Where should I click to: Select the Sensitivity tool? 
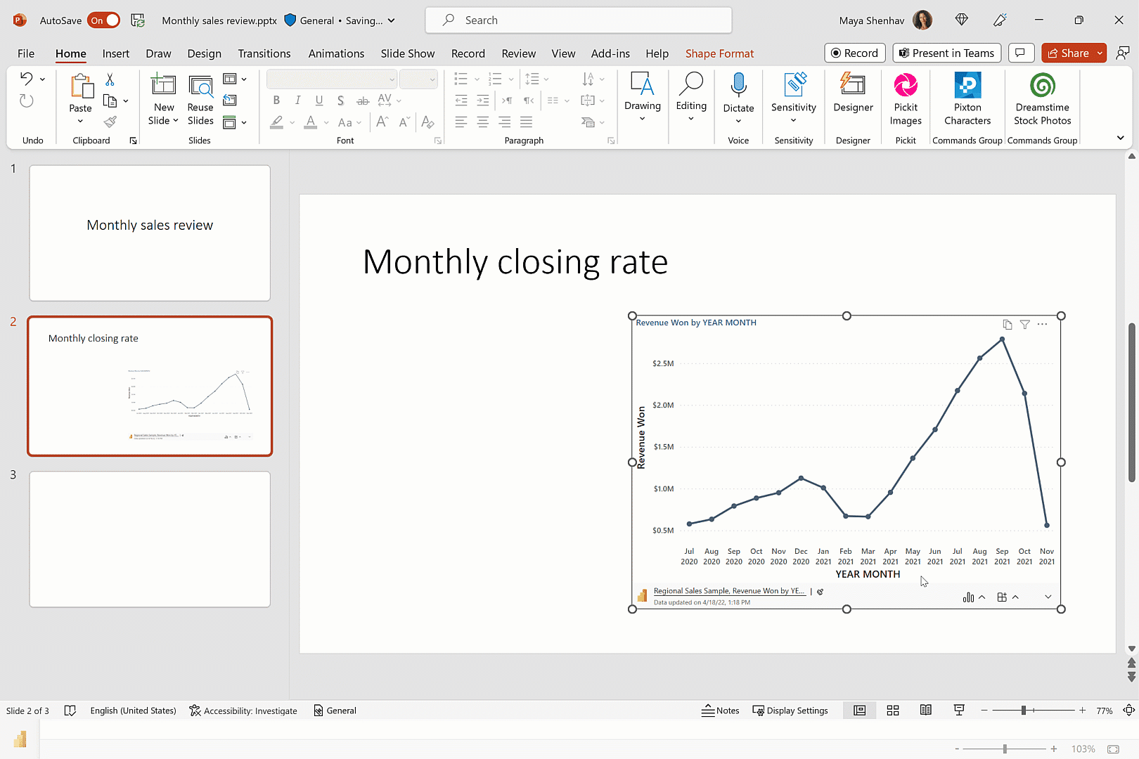pos(793,98)
